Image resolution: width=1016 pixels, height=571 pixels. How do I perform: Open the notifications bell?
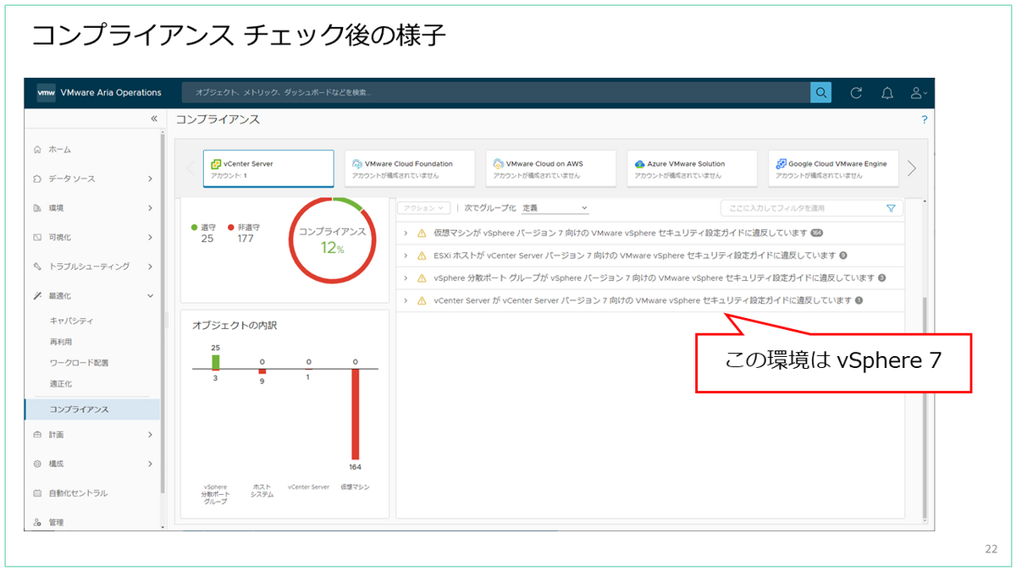pos(887,93)
